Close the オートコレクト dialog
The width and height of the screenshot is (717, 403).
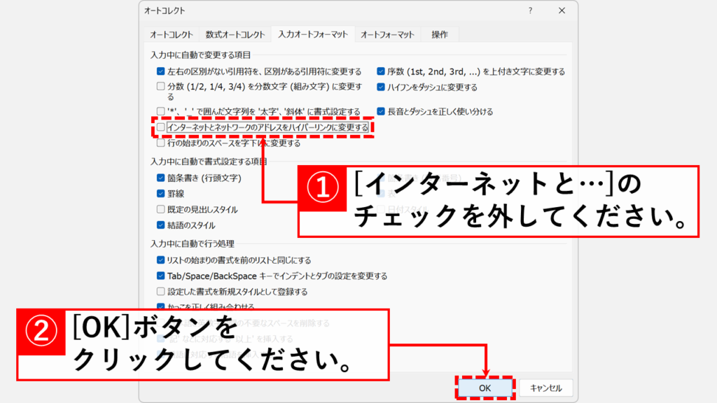pos(562,10)
